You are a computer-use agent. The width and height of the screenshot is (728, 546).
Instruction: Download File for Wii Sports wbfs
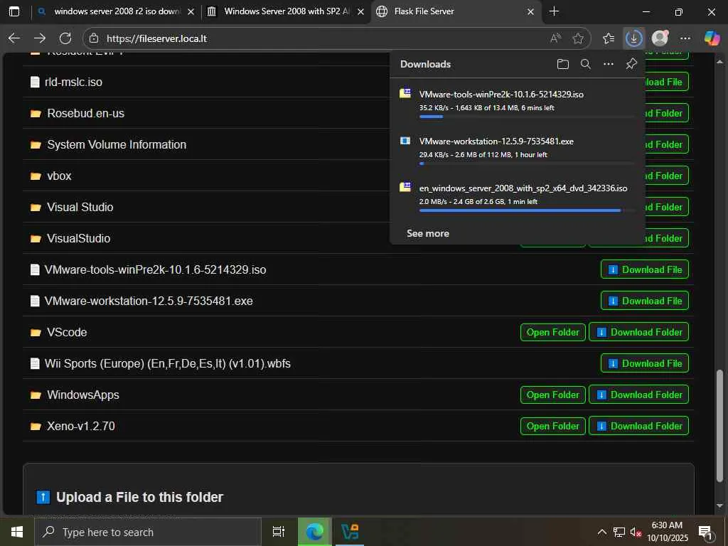pos(644,363)
